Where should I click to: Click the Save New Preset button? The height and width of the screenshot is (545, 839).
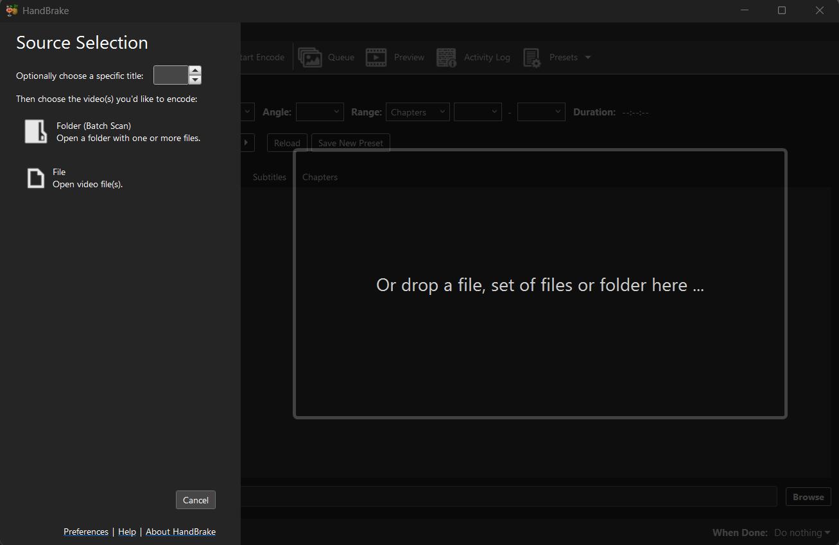[x=350, y=143]
